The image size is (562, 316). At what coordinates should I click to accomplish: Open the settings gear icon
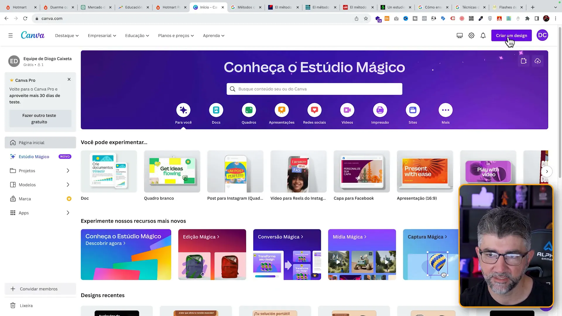[471, 35]
